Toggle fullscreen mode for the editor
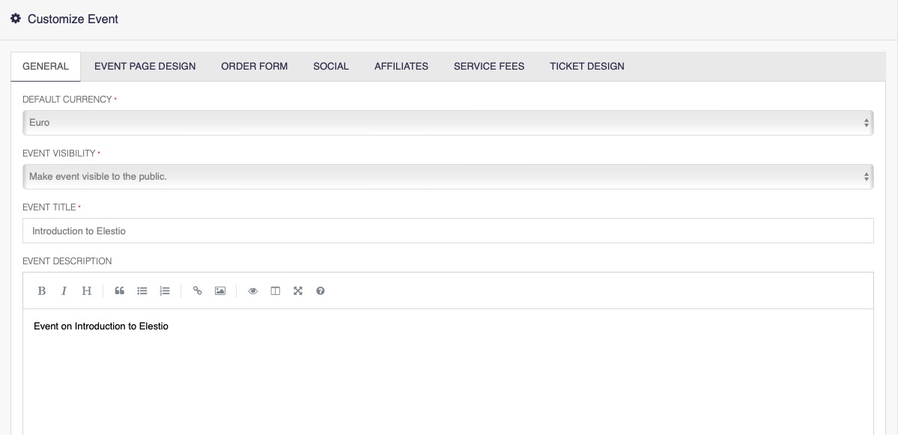Viewport: 898px width, 435px height. click(x=298, y=291)
